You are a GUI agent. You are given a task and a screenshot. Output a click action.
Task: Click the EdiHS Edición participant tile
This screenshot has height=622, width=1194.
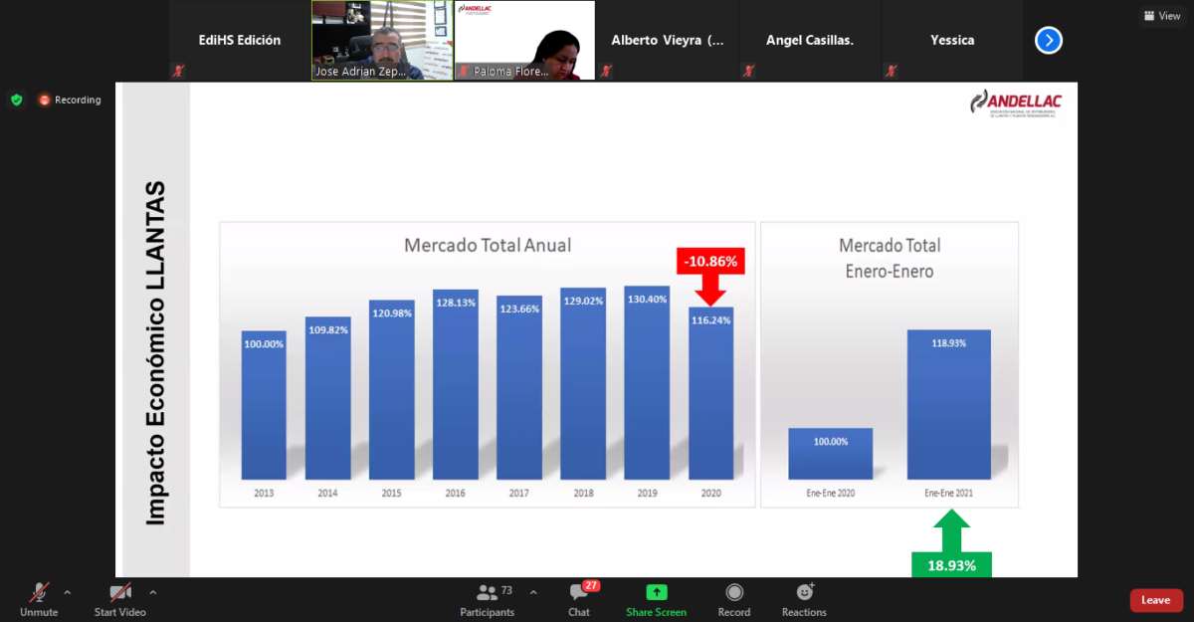coord(239,40)
